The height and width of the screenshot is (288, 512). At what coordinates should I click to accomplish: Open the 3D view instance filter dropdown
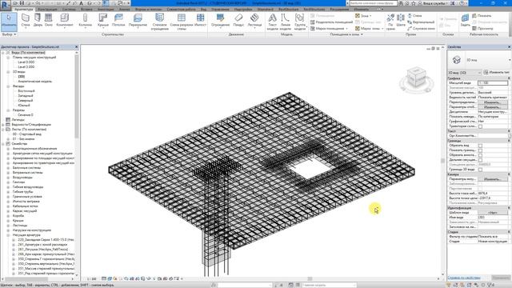click(465, 72)
